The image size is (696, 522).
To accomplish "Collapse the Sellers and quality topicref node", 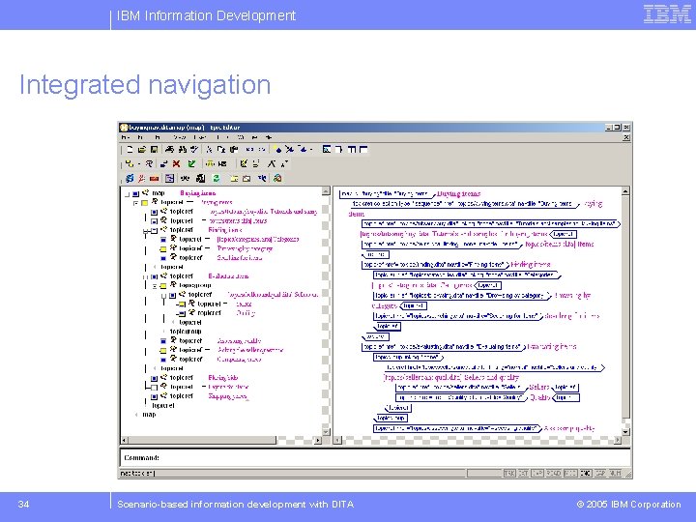I will coord(163,295).
